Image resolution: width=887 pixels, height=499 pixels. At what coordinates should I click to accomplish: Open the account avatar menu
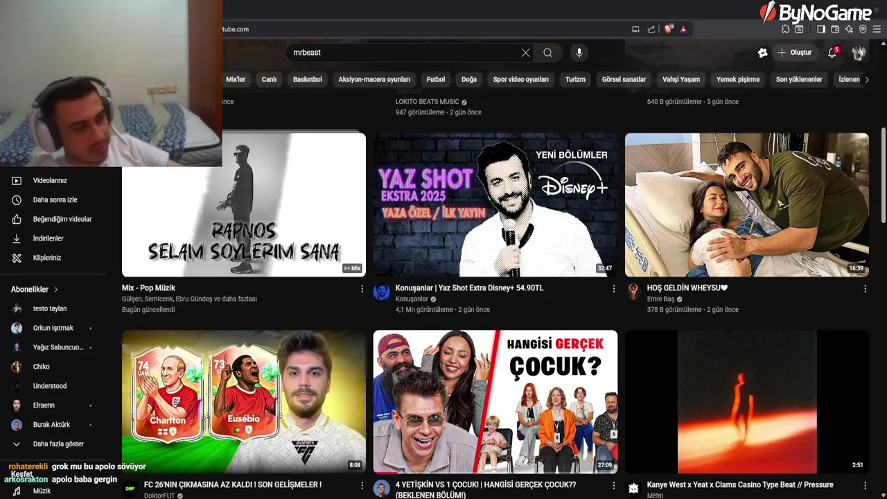pos(859,53)
